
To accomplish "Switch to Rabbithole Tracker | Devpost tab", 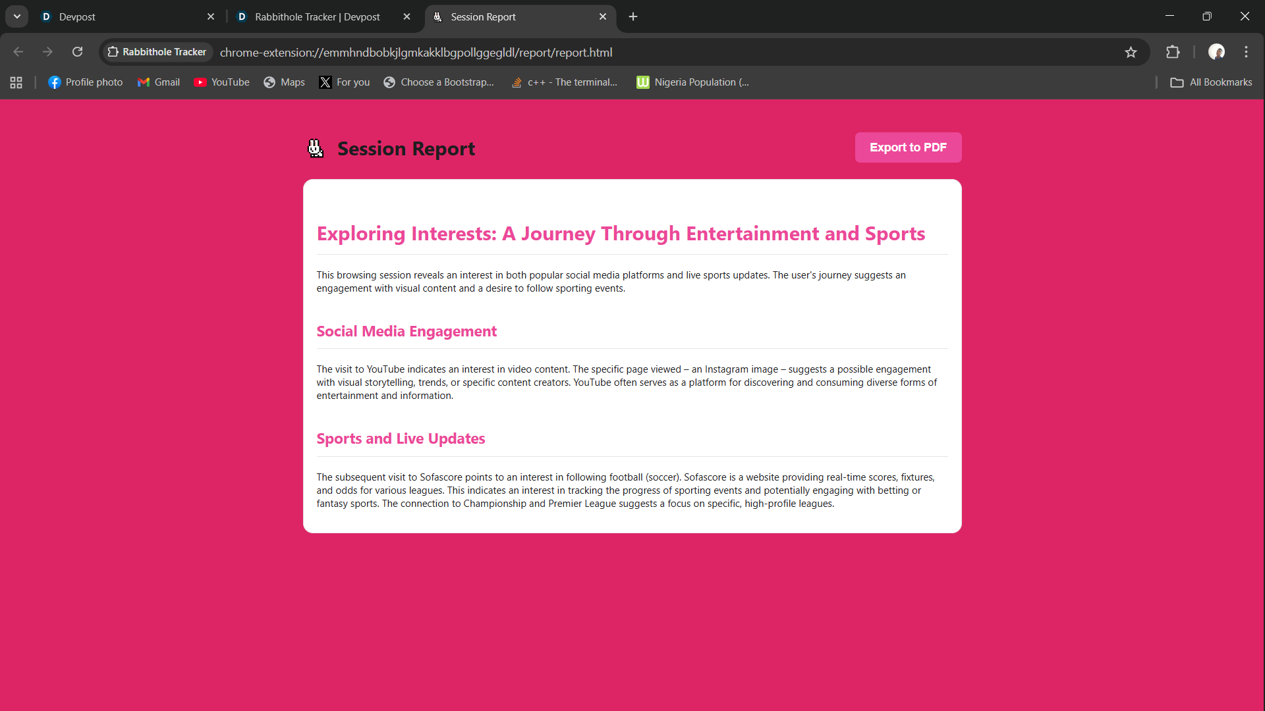I will tap(316, 16).
